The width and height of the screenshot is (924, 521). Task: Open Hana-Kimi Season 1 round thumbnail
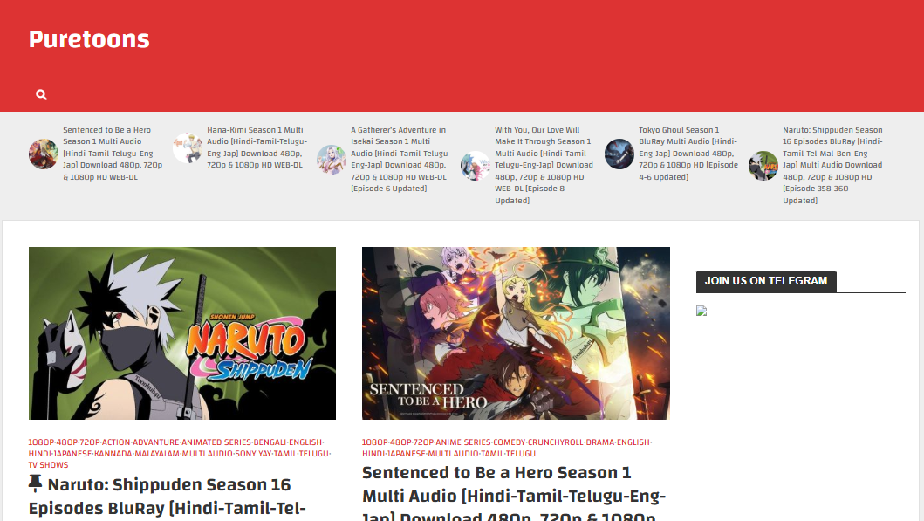pyautogui.click(x=188, y=147)
